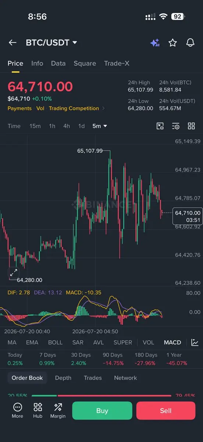
Task: Tap the back arrow icon
Action: click(x=13, y=43)
